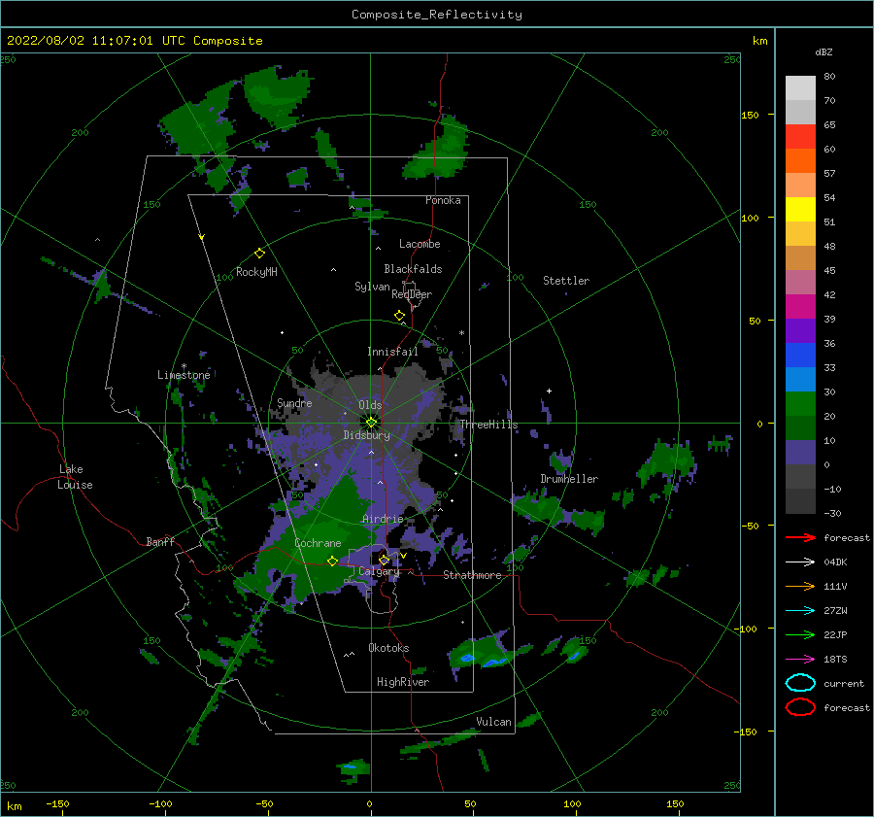Click the red forecast arrow in the legend
Image resolution: width=874 pixels, height=817 pixels.
point(800,537)
